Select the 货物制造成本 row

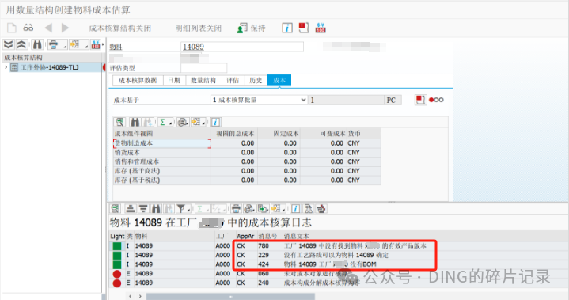pyautogui.click(x=247, y=143)
